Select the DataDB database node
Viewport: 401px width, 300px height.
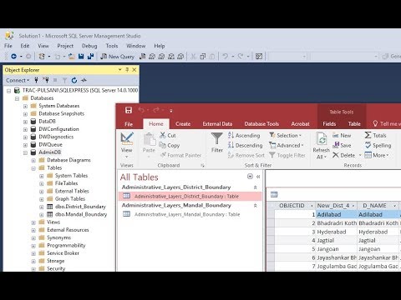[x=47, y=122]
